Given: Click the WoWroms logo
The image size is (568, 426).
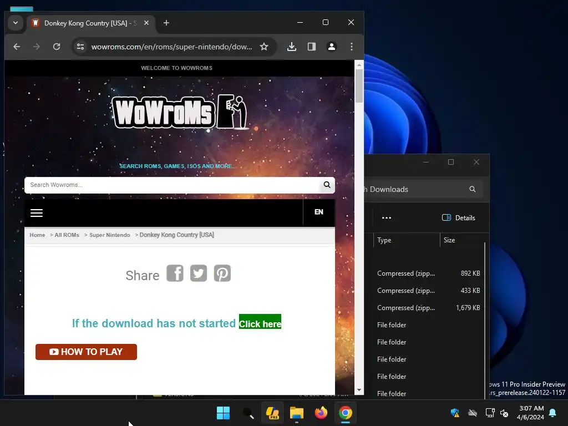Looking at the screenshot, I should click(180, 112).
